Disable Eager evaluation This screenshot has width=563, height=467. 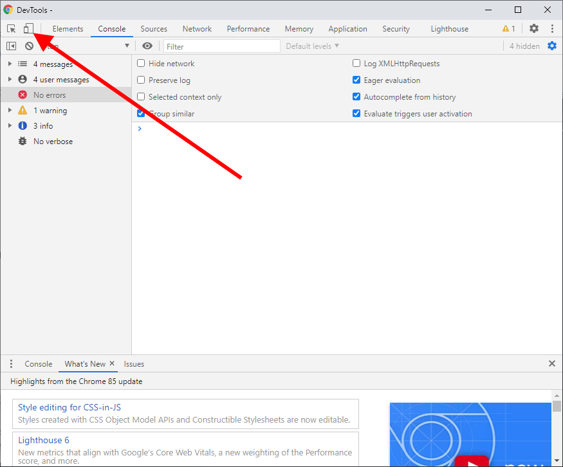click(356, 80)
